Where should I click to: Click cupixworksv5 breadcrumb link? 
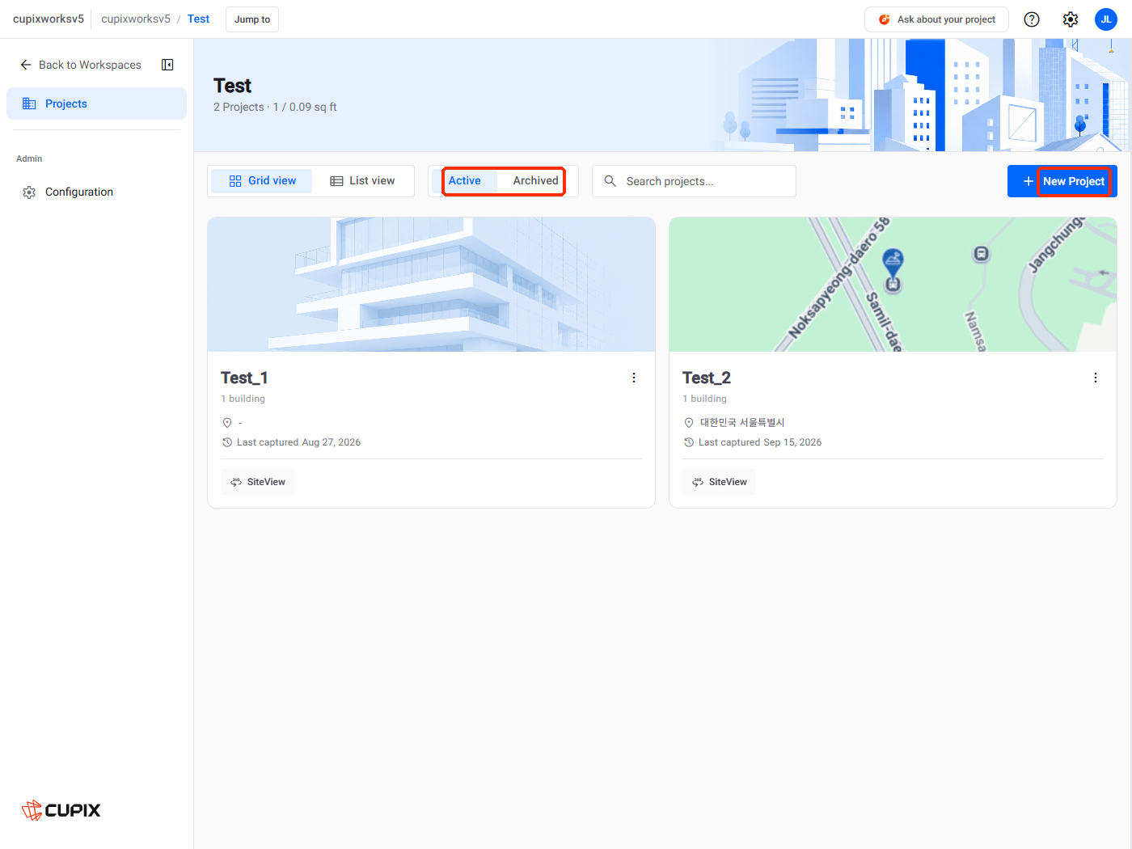136,19
